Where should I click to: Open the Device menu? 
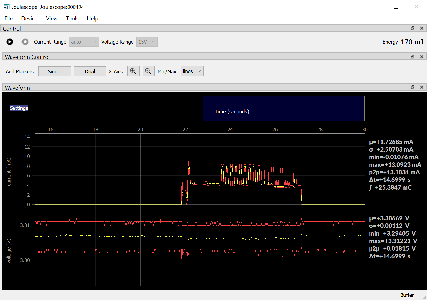29,18
